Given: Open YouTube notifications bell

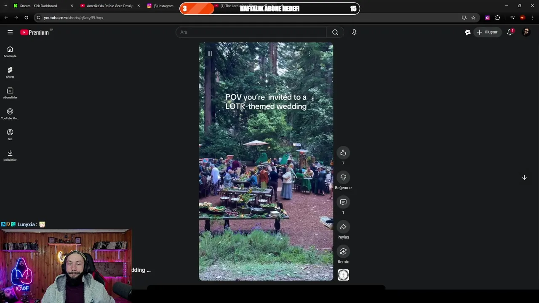Looking at the screenshot, I should [x=510, y=32].
